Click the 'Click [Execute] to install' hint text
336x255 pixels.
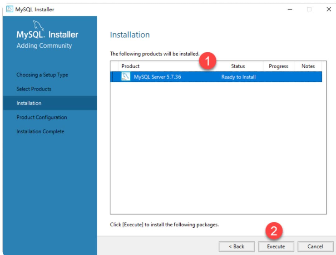(x=164, y=225)
